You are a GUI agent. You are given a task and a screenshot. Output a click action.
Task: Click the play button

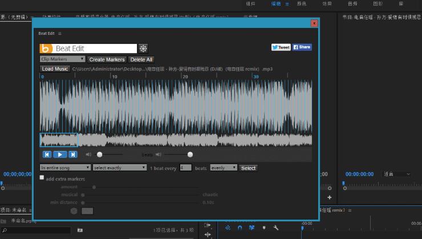click(60, 155)
